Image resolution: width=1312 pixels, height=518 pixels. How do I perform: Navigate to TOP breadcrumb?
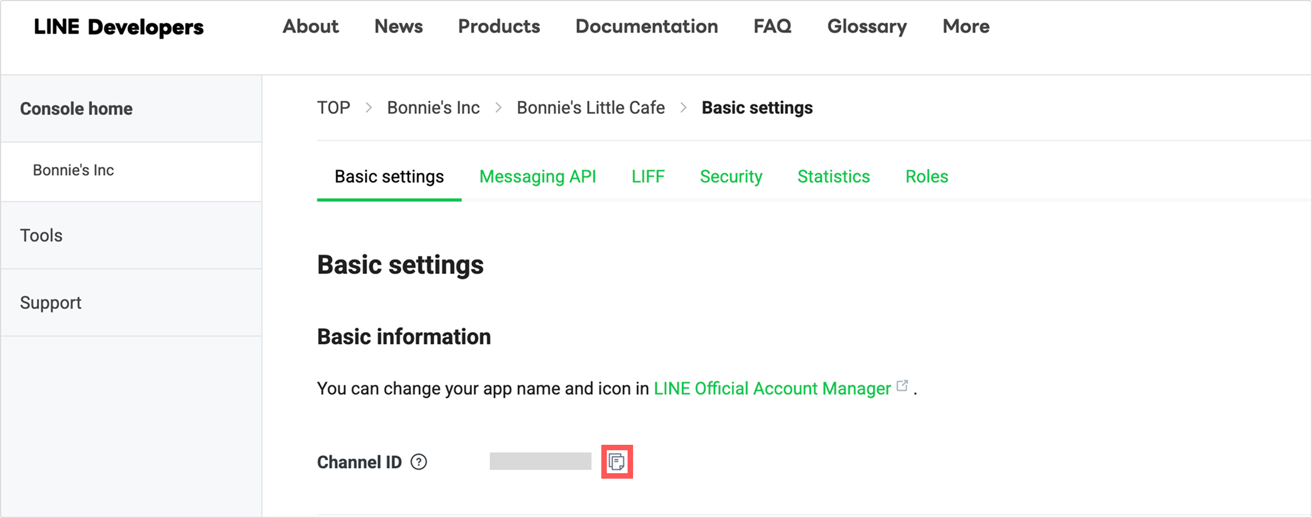point(333,108)
